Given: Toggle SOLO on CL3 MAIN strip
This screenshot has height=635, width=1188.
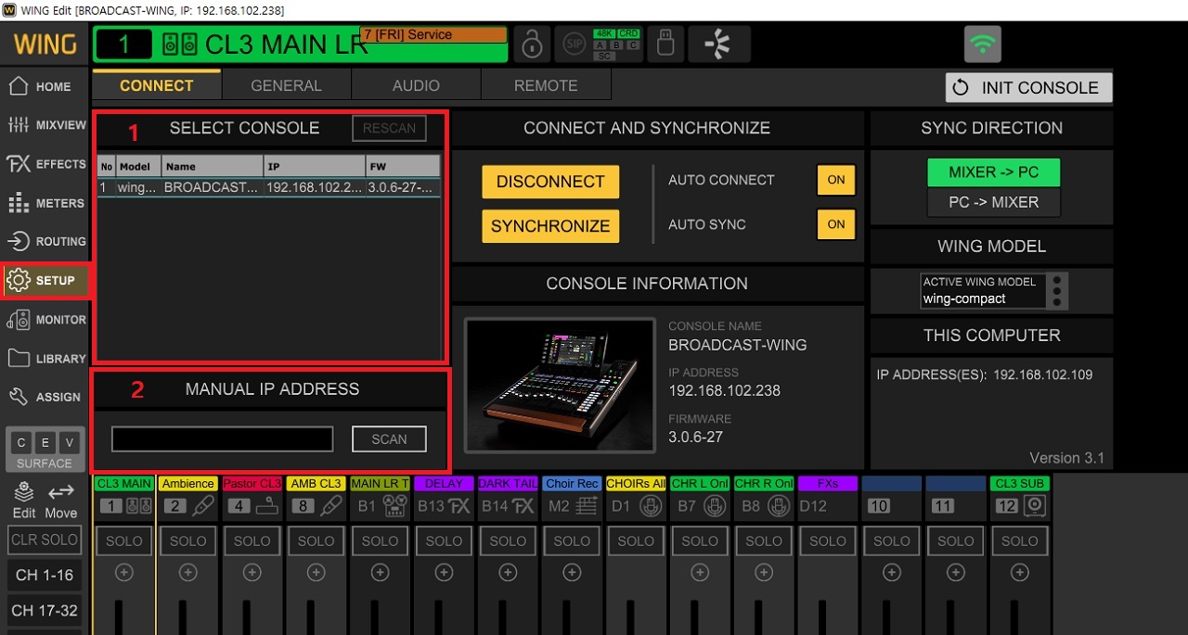Looking at the screenshot, I should (x=124, y=540).
